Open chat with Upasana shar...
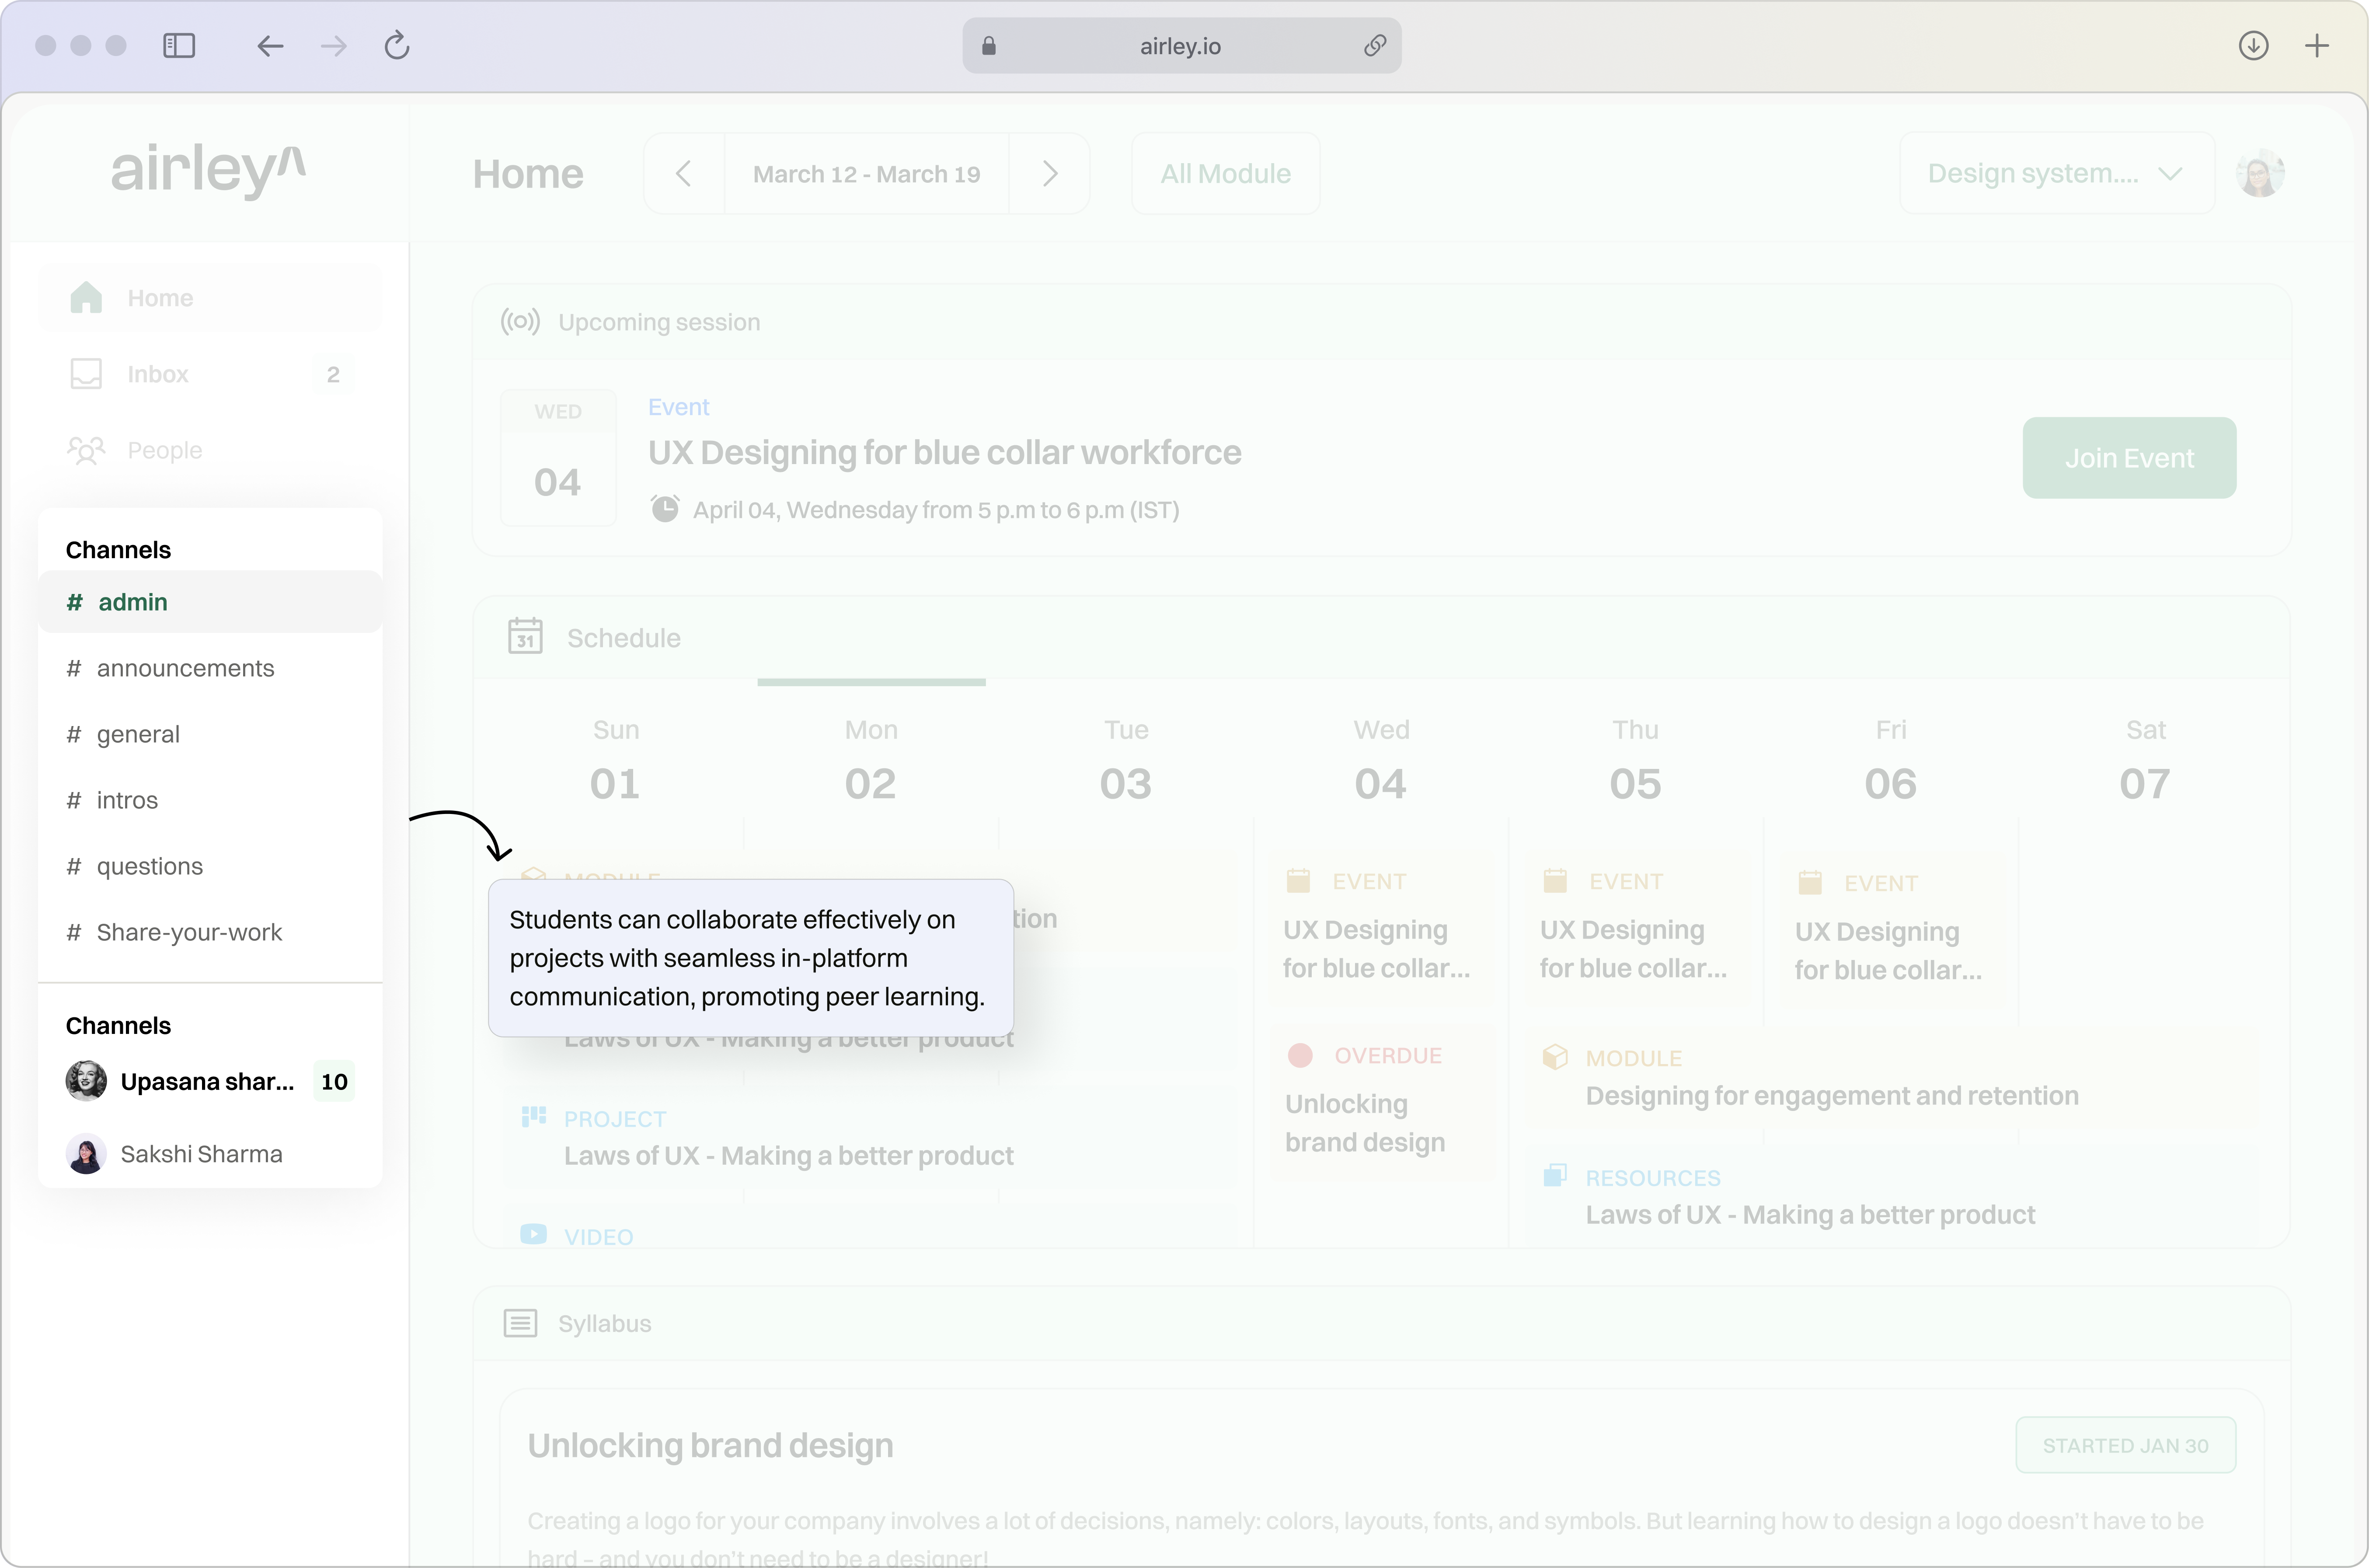Viewport: 2369px width, 1568px height. coord(210,1081)
